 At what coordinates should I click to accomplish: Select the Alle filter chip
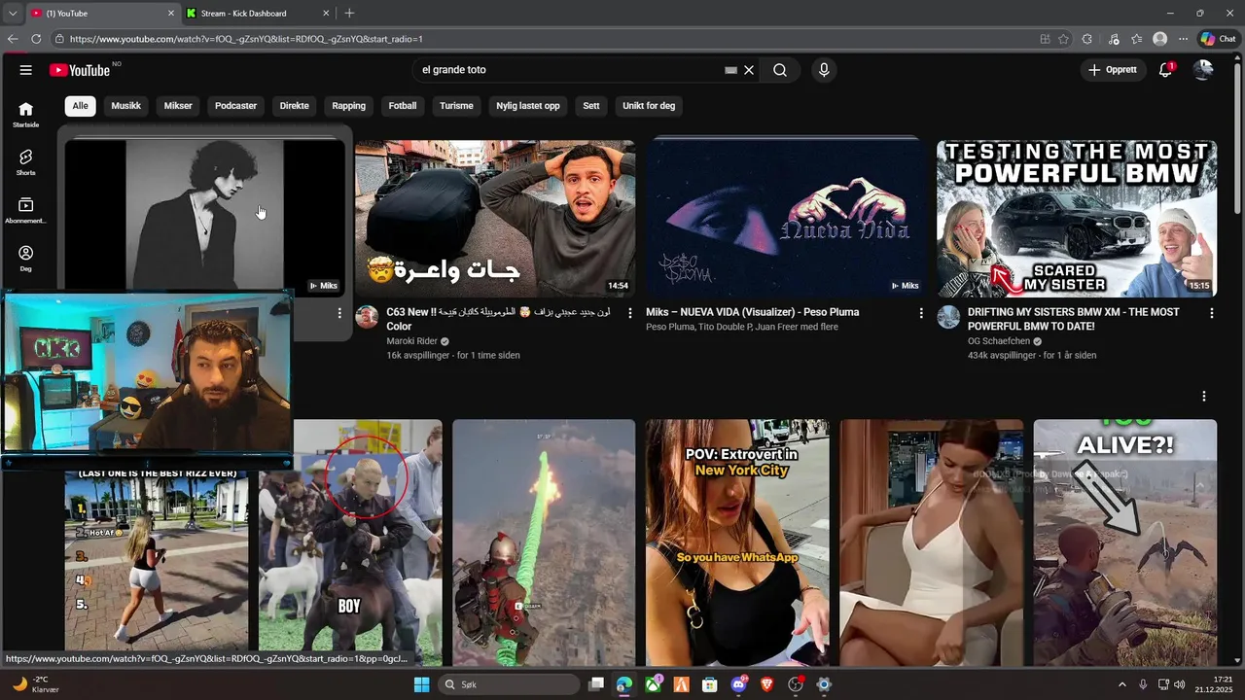[x=80, y=105]
